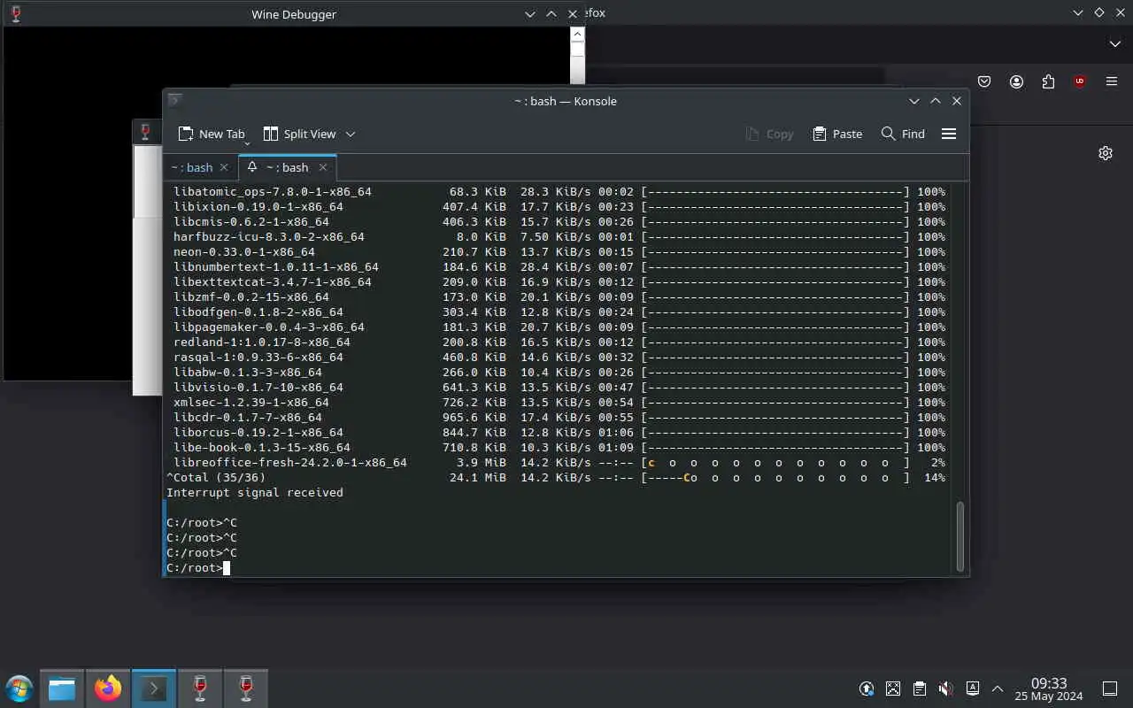The height and width of the screenshot is (708, 1133).
Task: Click the wine icon of the second Wine window
Action: point(146,132)
